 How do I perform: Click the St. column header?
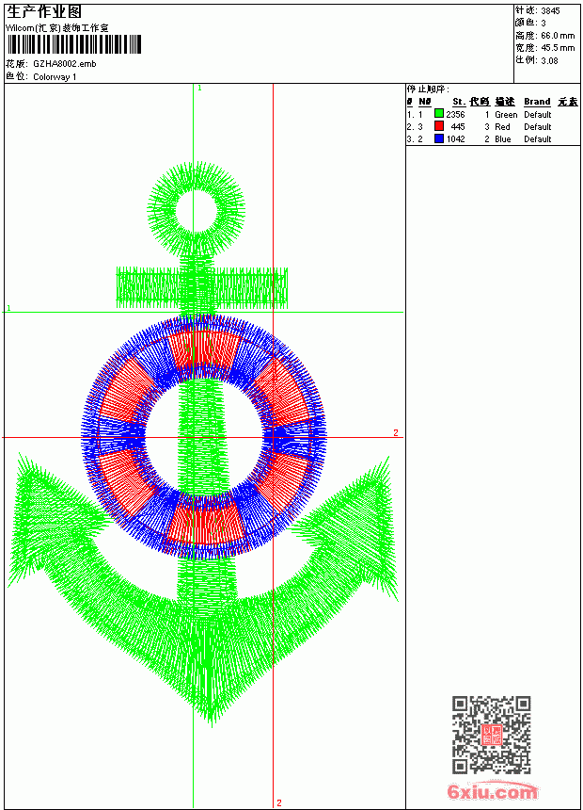pos(459,102)
